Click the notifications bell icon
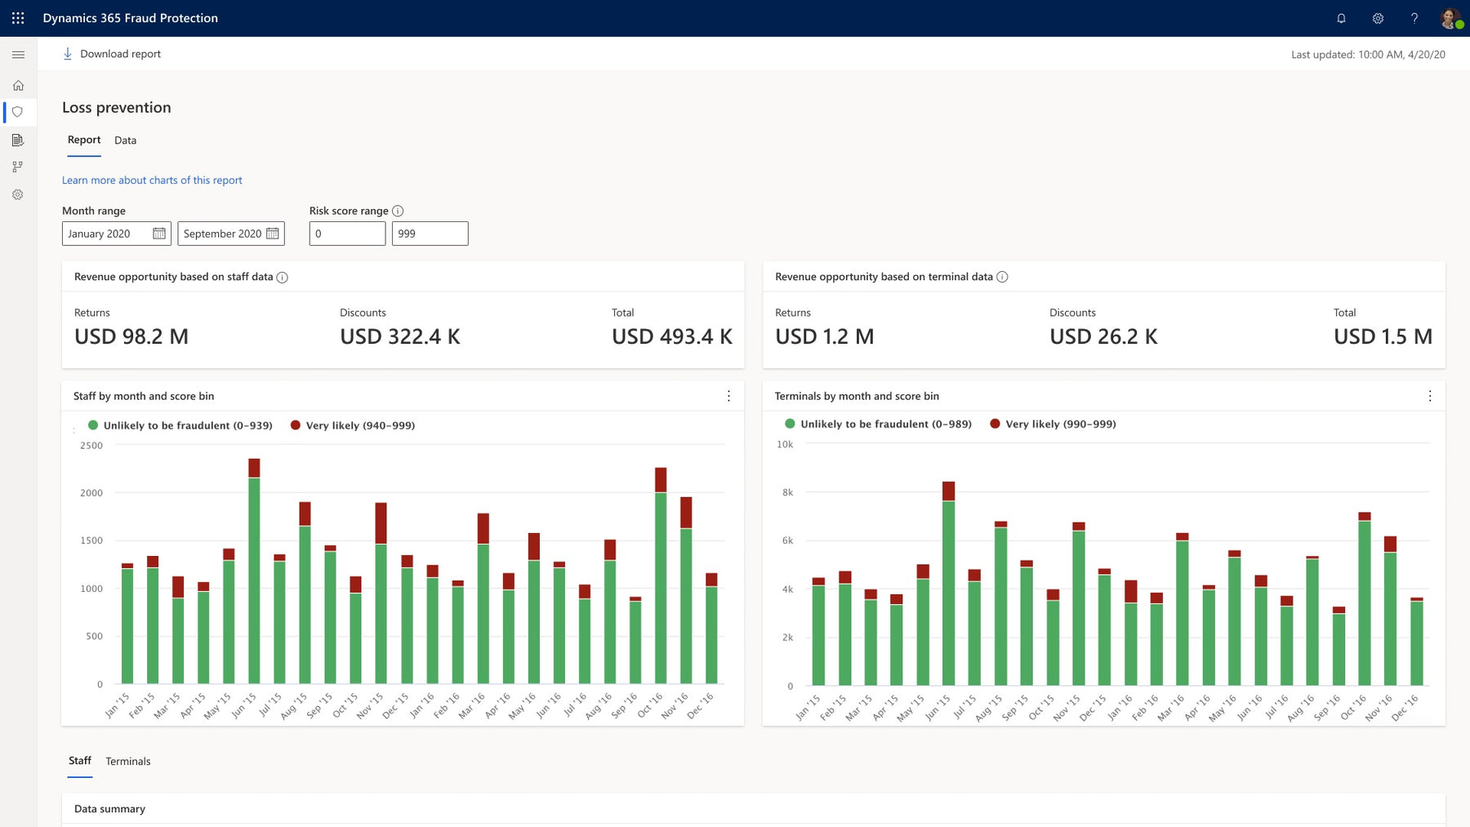1470x827 pixels. click(x=1341, y=18)
